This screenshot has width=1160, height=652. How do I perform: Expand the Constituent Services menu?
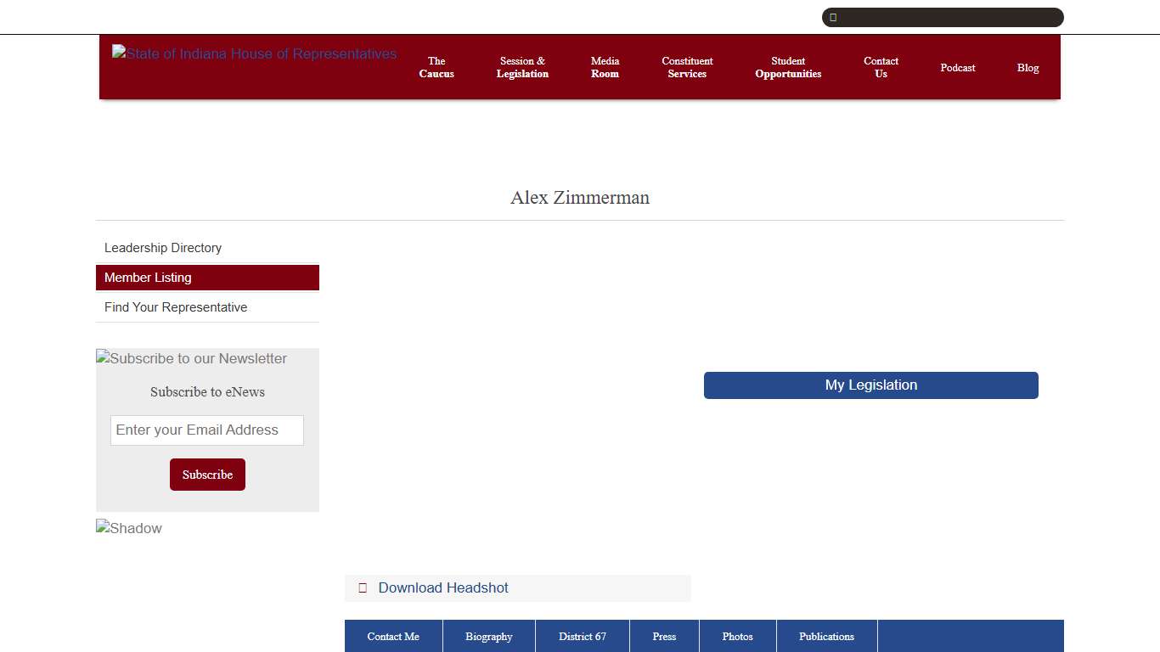(x=687, y=67)
